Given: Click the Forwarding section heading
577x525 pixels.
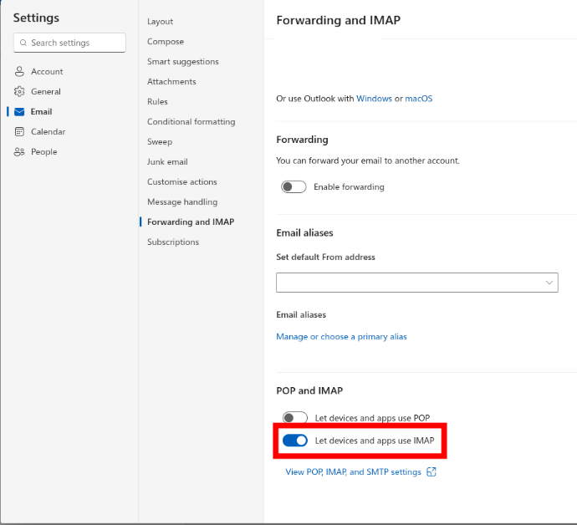Looking at the screenshot, I should (x=302, y=140).
